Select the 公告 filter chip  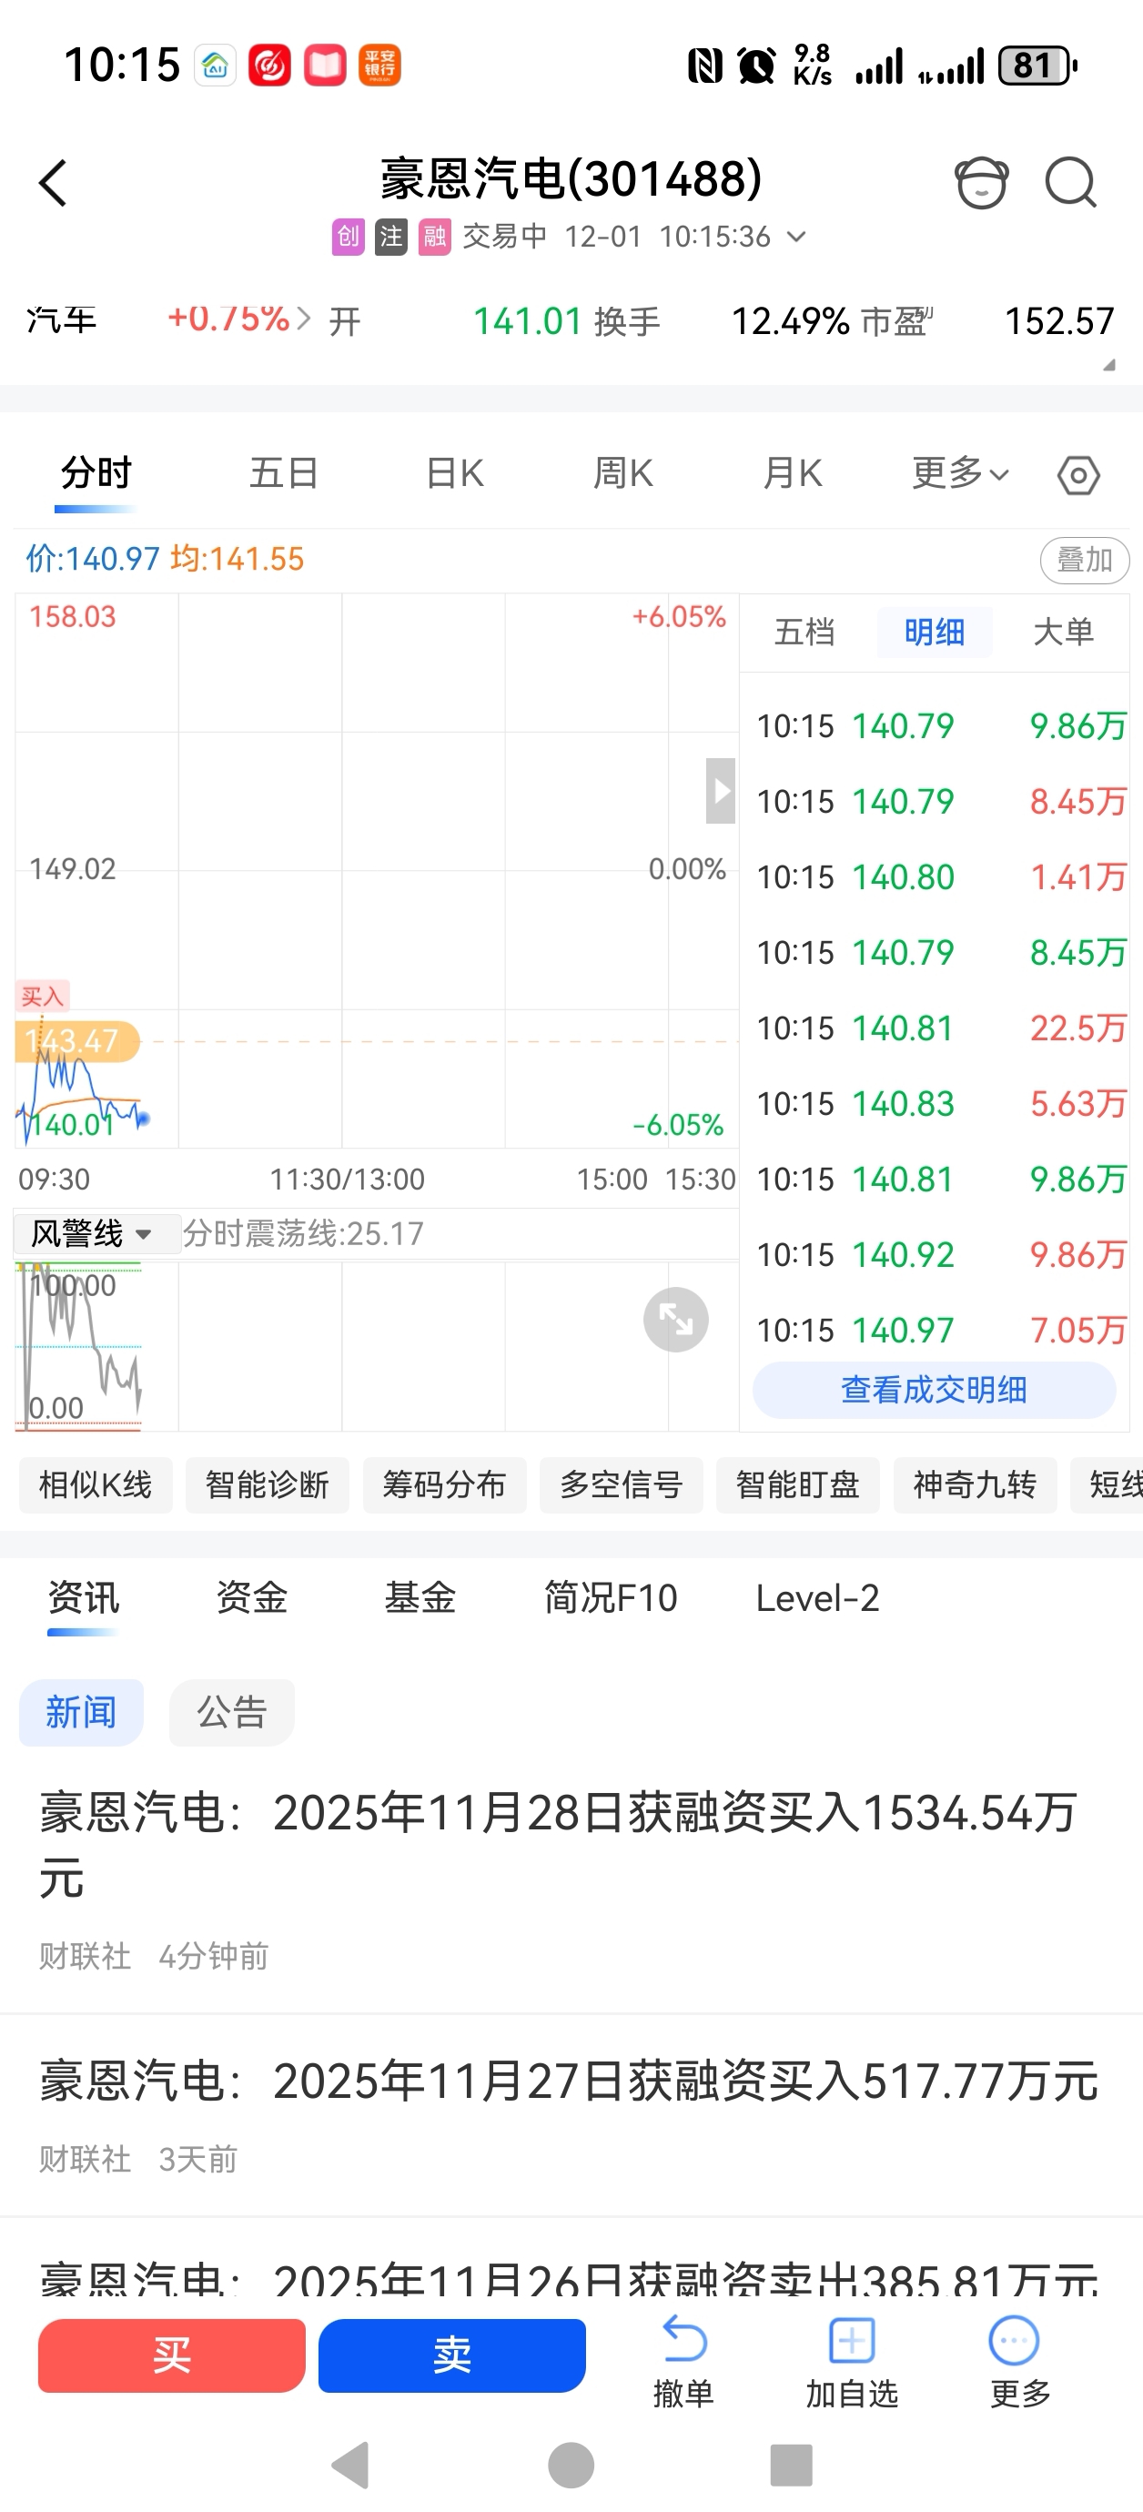coord(232,1712)
